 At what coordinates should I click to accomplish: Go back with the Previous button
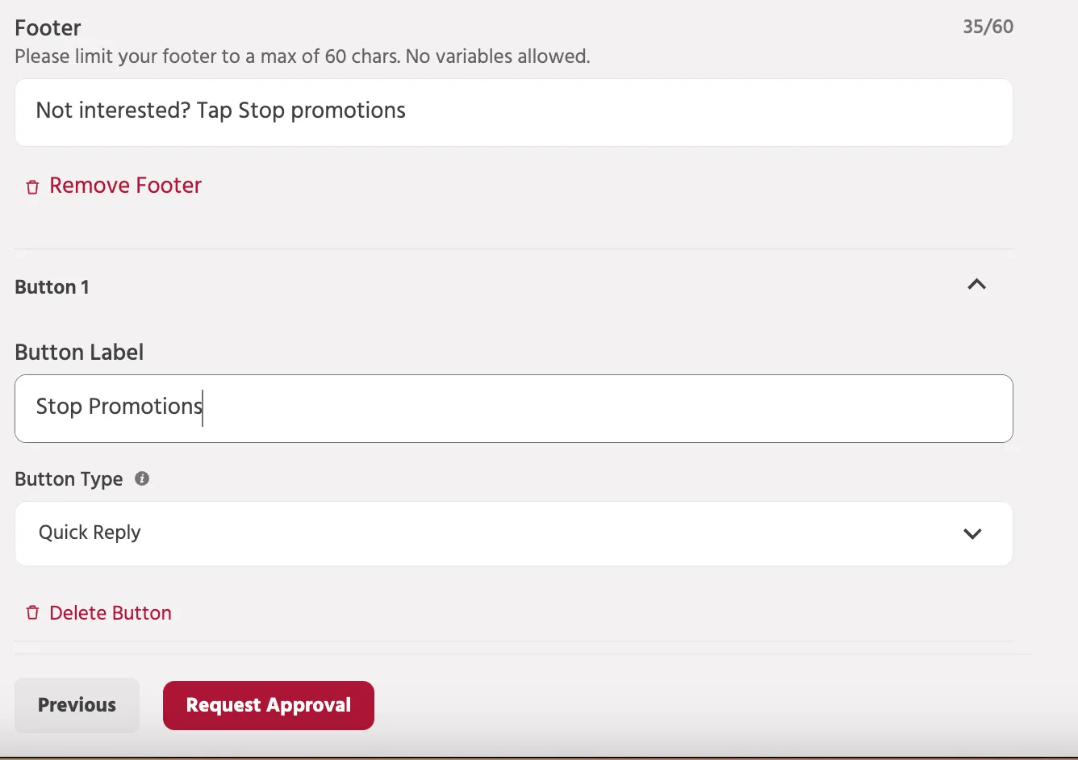(77, 705)
